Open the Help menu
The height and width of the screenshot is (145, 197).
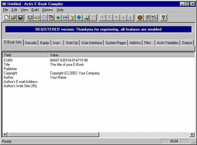[x=60, y=10]
